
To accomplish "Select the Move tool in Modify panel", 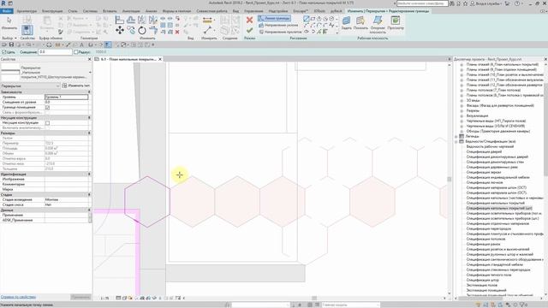I will [x=120, y=31].
